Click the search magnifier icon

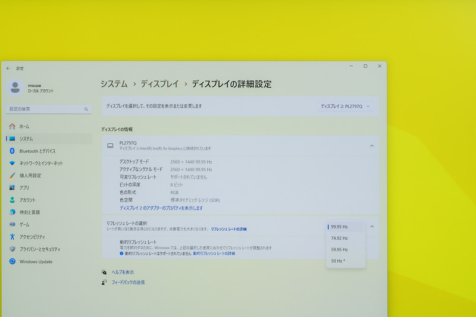tap(86, 109)
